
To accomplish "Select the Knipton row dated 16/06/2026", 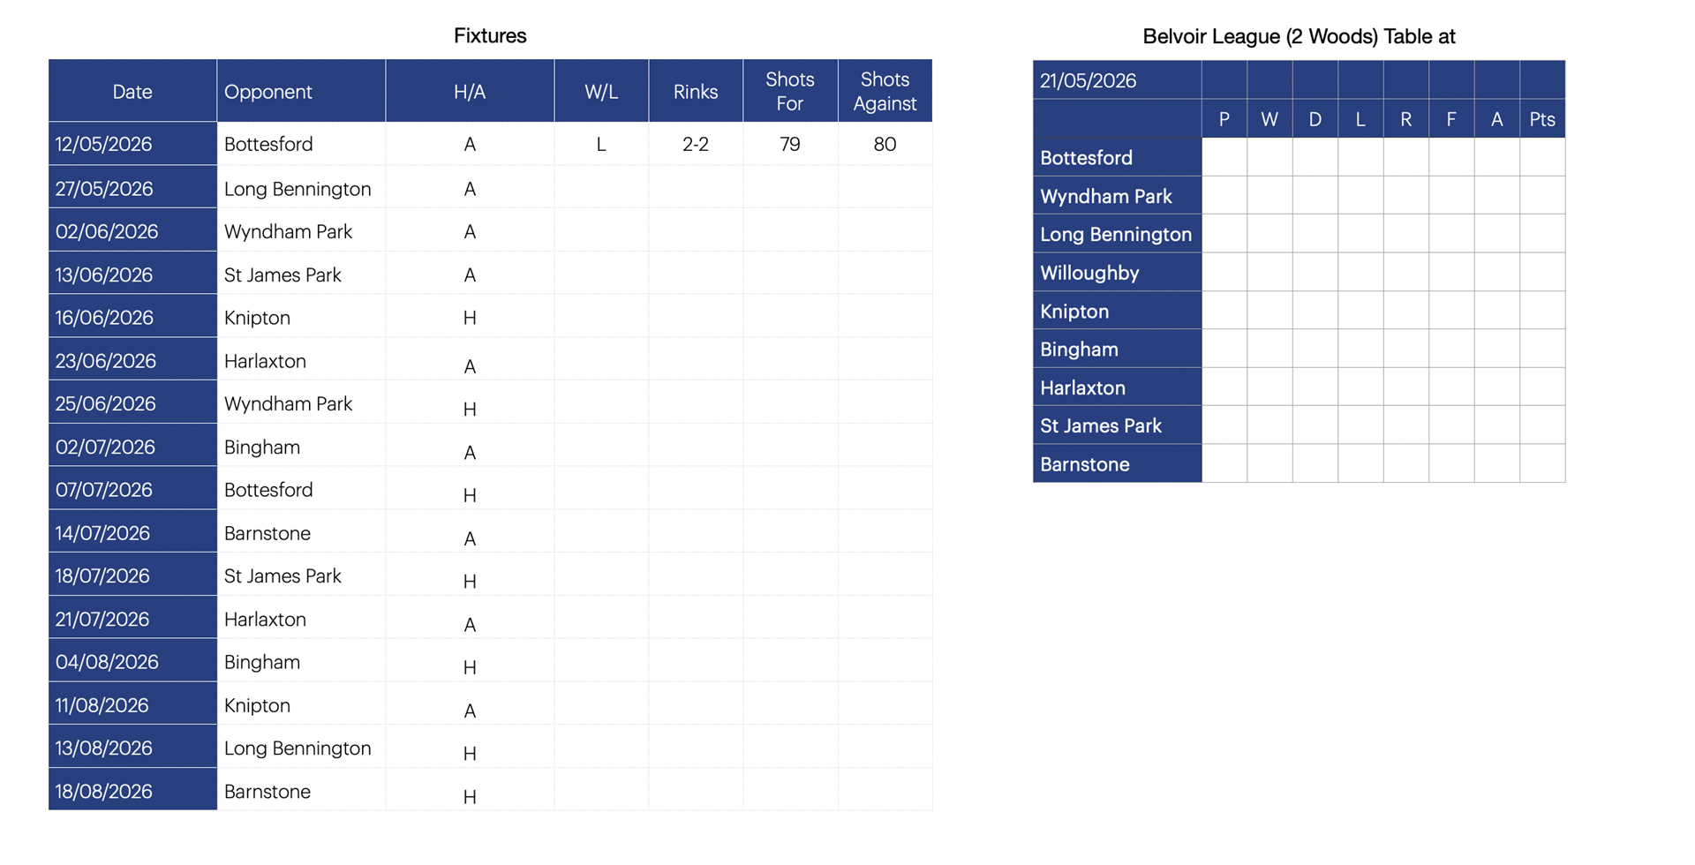I will tap(490, 317).
